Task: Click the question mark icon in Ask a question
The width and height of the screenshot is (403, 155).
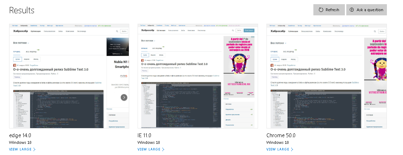Action: tap(352, 10)
